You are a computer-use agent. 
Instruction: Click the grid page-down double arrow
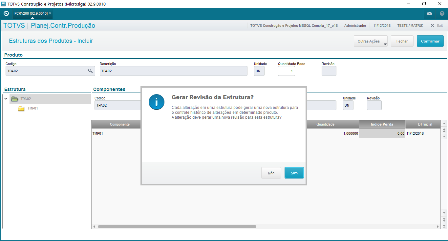pyautogui.click(x=444, y=219)
